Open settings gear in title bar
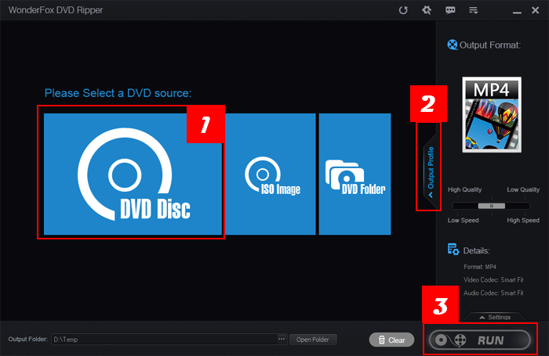The height and width of the screenshot is (356, 549). pyautogui.click(x=427, y=10)
